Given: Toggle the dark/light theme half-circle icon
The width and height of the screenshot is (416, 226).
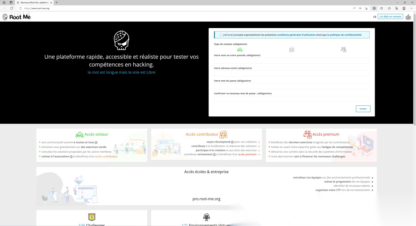Looking at the screenshot, I should point(375,17).
